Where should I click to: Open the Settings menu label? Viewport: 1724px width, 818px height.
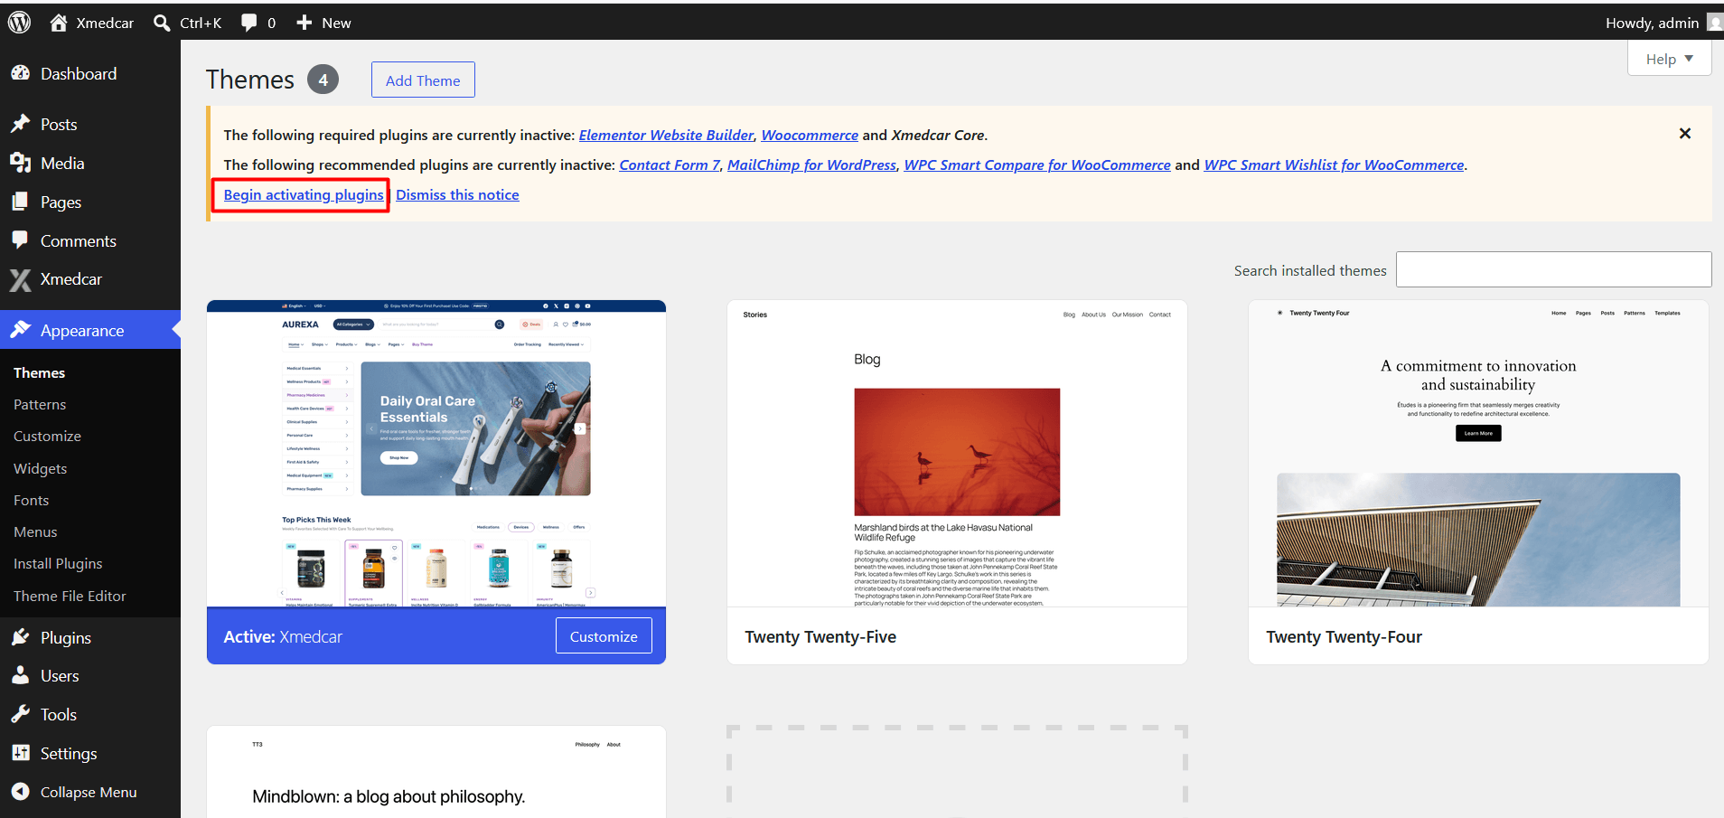click(69, 753)
